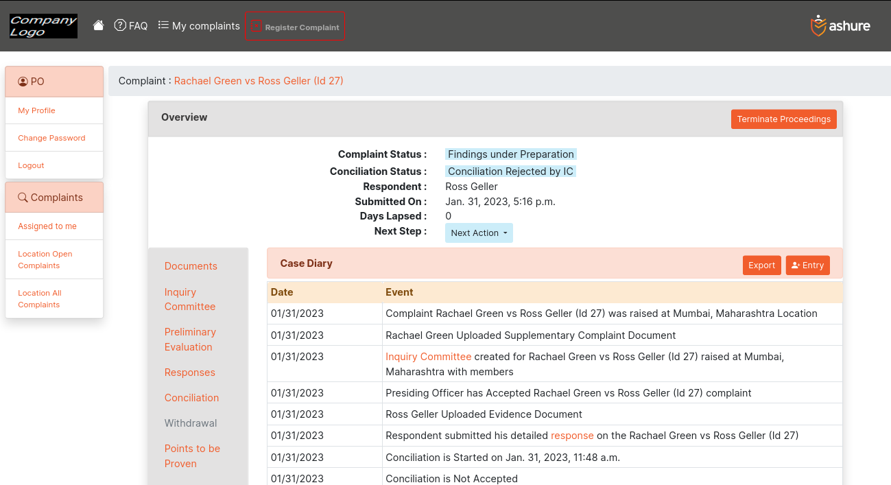
Task: Expand the Next Action dropdown
Action: 479,233
